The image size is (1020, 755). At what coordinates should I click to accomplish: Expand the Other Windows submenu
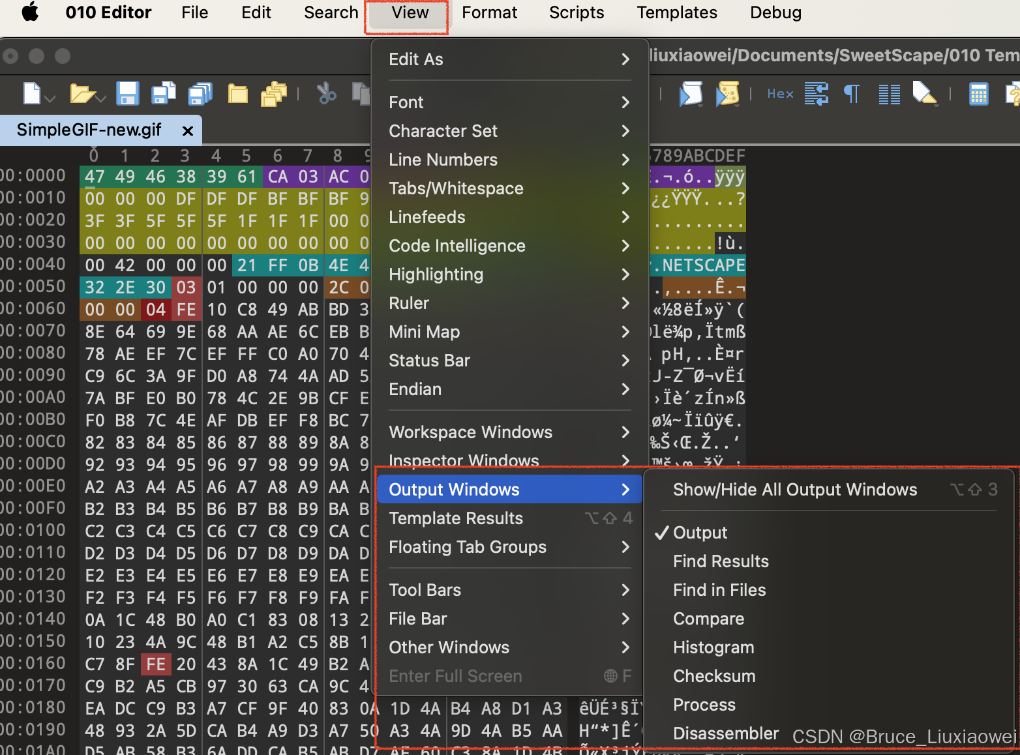click(x=449, y=647)
